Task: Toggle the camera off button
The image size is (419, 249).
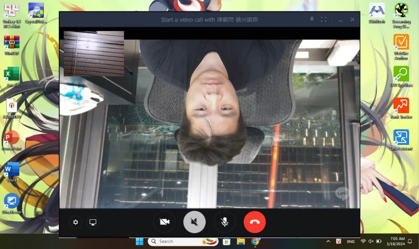Action: 164,222
